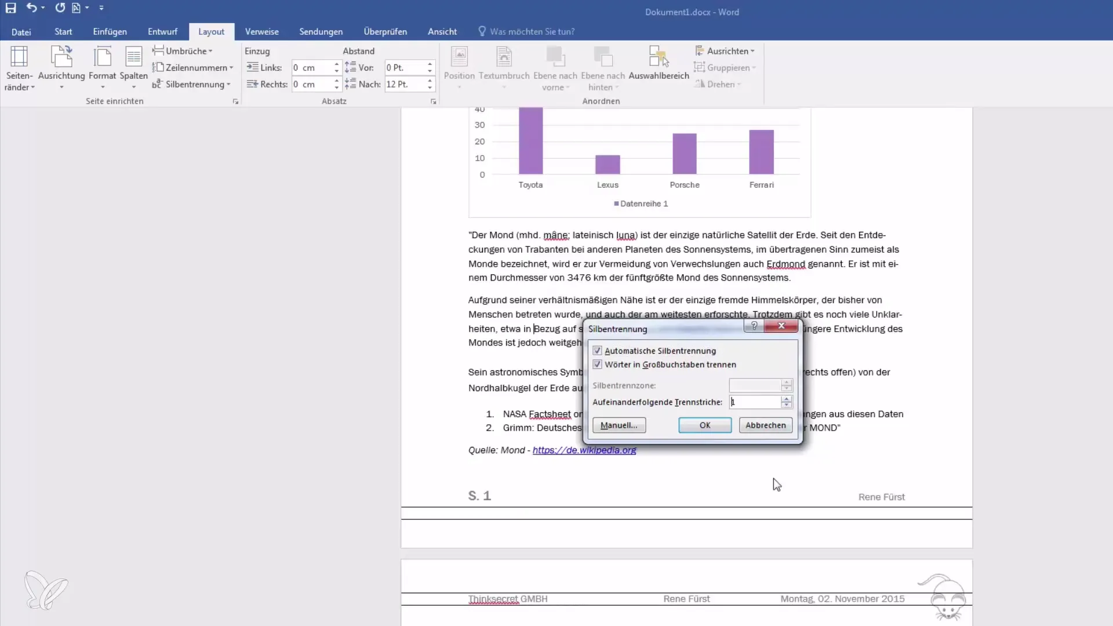Image resolution: width=1113 pixels, height=626 pixels.
Task: Click the Datenreihe 1 chart legend
Action: pos(641,204)
